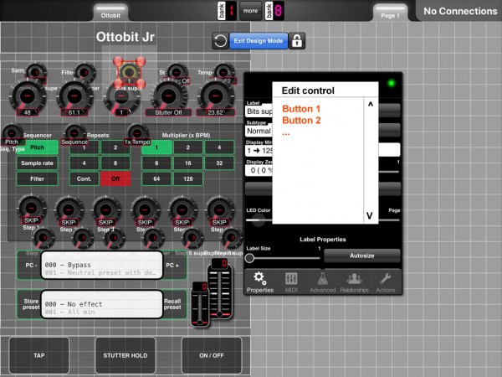The height and width of the screenshot is (377, 502).
Task: Select multiplier 128 button
Action: 188,179
